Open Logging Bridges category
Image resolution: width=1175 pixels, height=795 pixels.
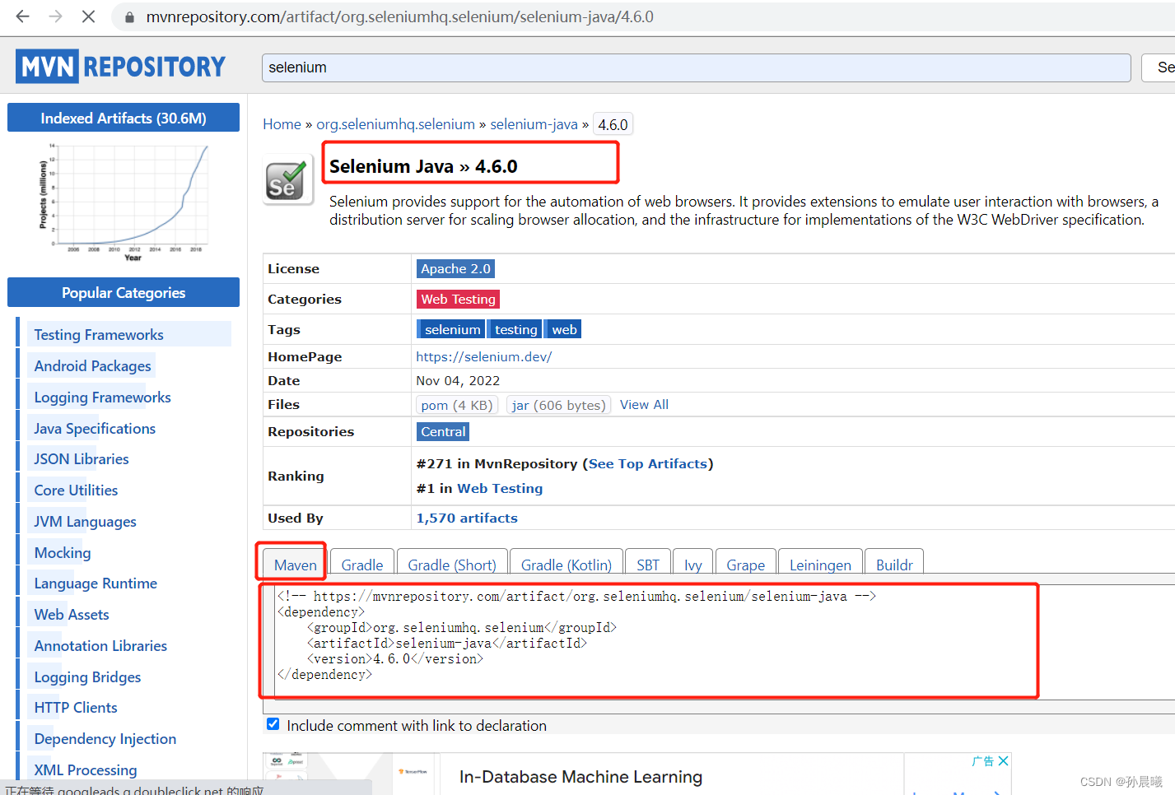[87, 676]
